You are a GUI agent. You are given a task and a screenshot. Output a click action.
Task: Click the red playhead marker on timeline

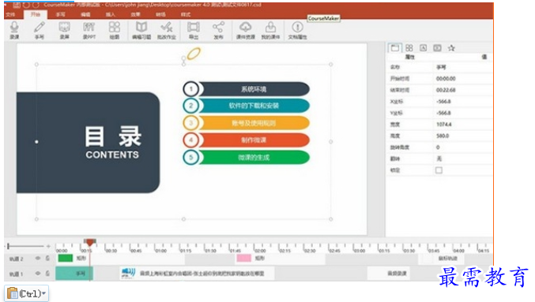(90, 242)
